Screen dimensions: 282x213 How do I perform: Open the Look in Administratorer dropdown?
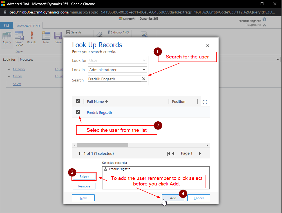[x=117, y=69]
